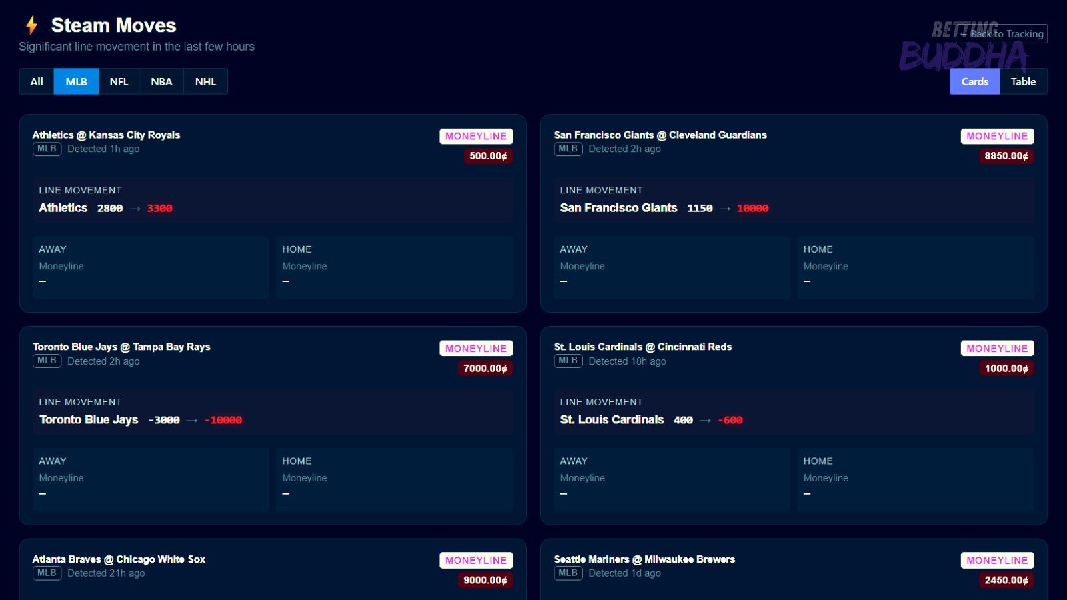Viewport: 1067px width, 600px height.
Task: Click 'Detected 21h ago' on Braves card
Action: (x=106, y=573)
